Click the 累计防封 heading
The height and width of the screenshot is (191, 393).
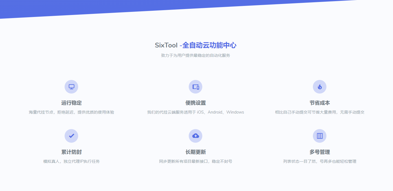click(71, 152)
